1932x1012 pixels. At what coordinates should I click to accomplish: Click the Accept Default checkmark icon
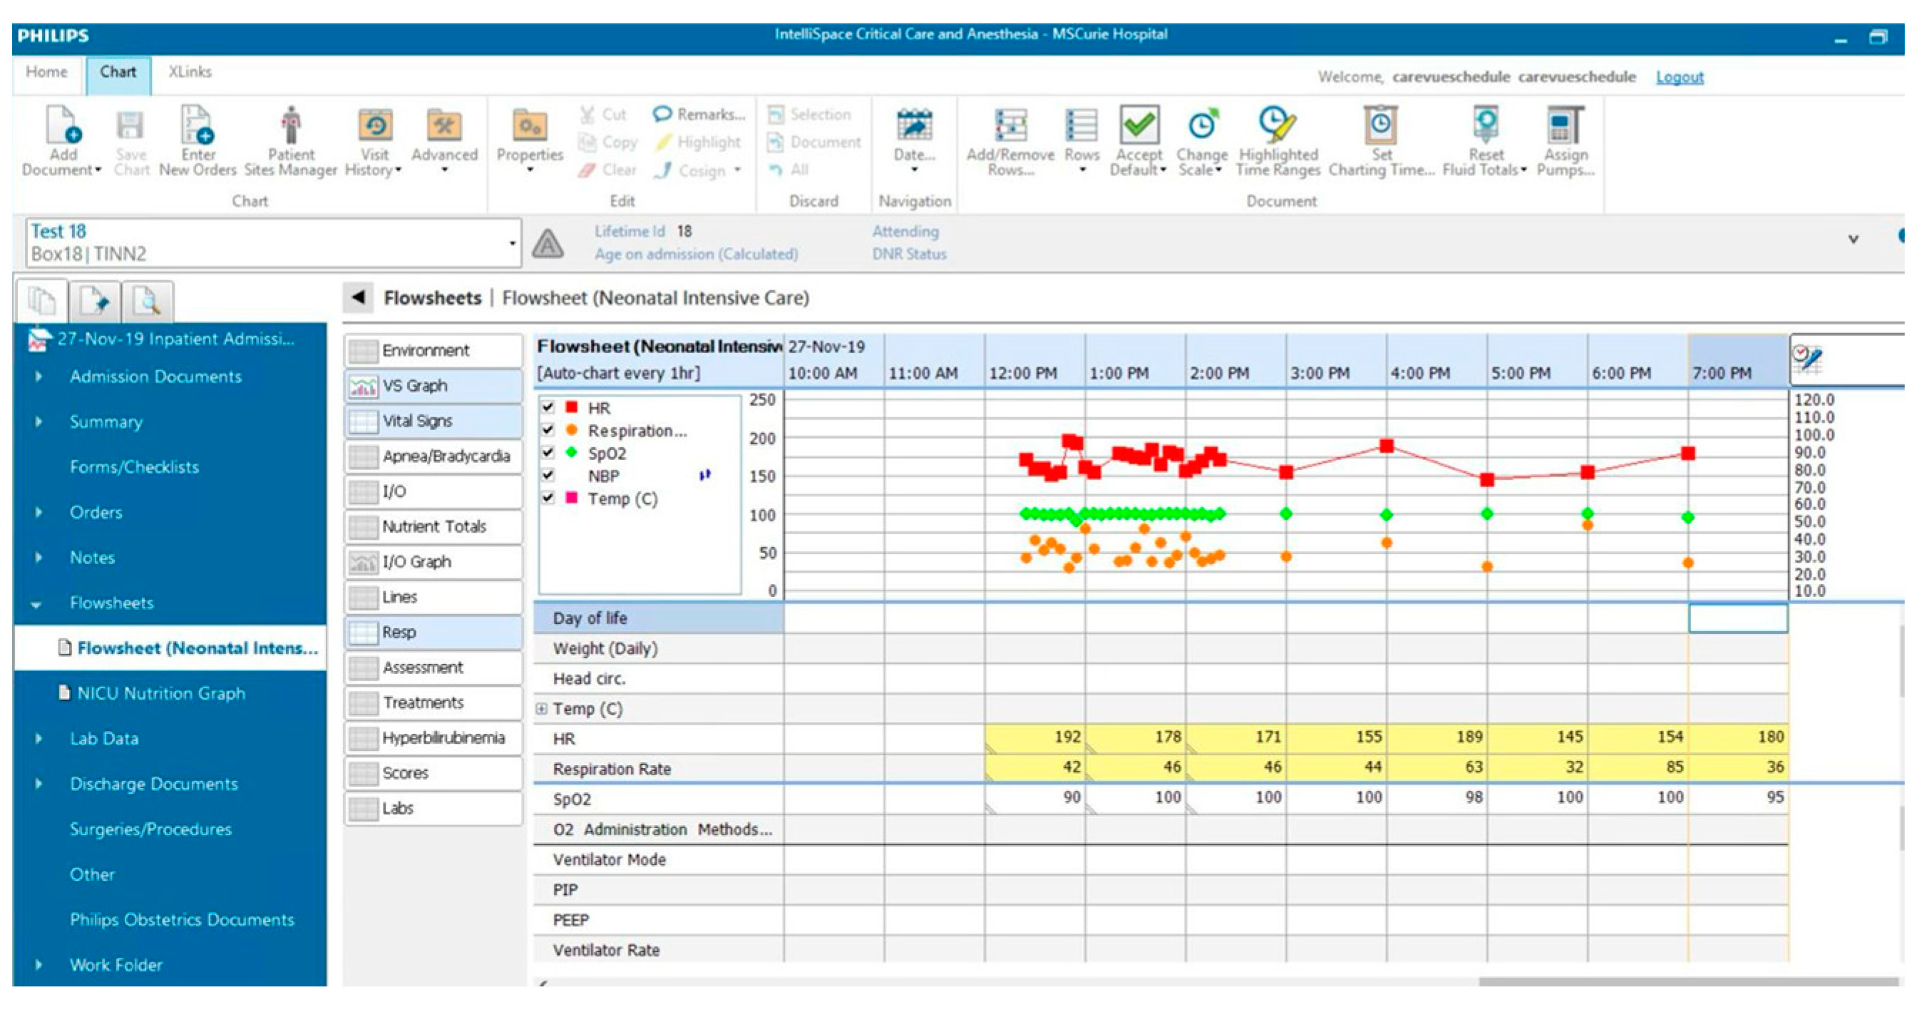[x=1139, y=126]
